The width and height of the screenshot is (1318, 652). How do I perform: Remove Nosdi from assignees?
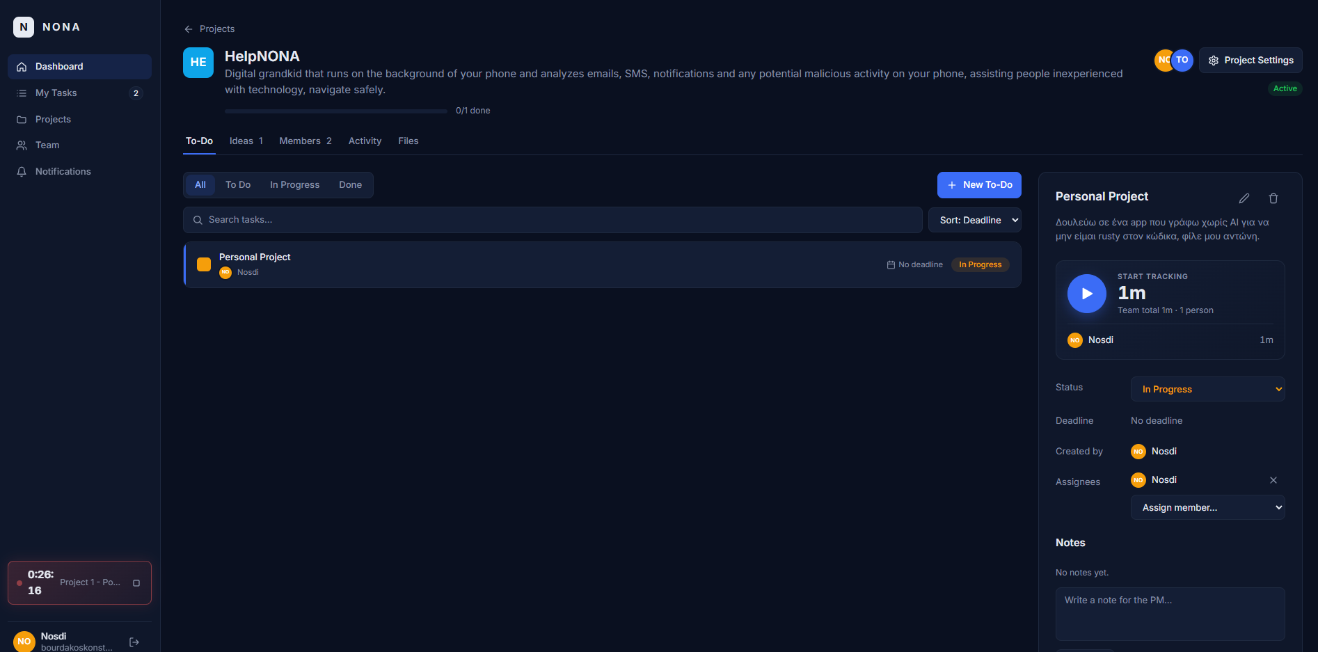point(1273,480)
